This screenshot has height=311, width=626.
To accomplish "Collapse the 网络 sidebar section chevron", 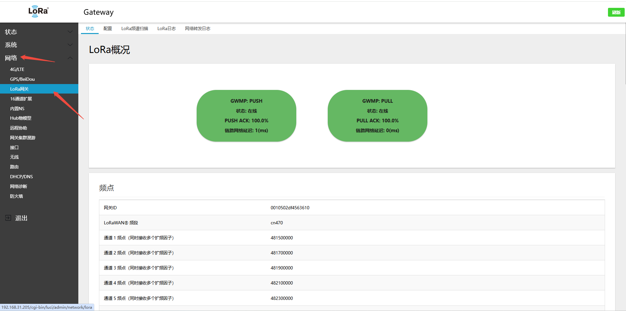I will click(70, 58).
